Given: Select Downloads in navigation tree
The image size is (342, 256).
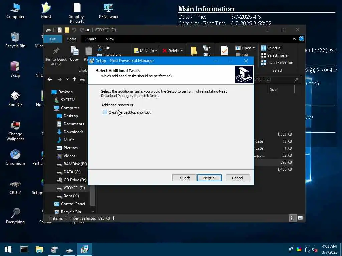Looking at the screenshot, I should [x=70, y=132].
